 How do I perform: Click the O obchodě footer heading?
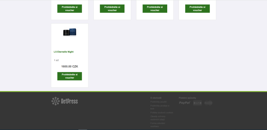[156, 98]
